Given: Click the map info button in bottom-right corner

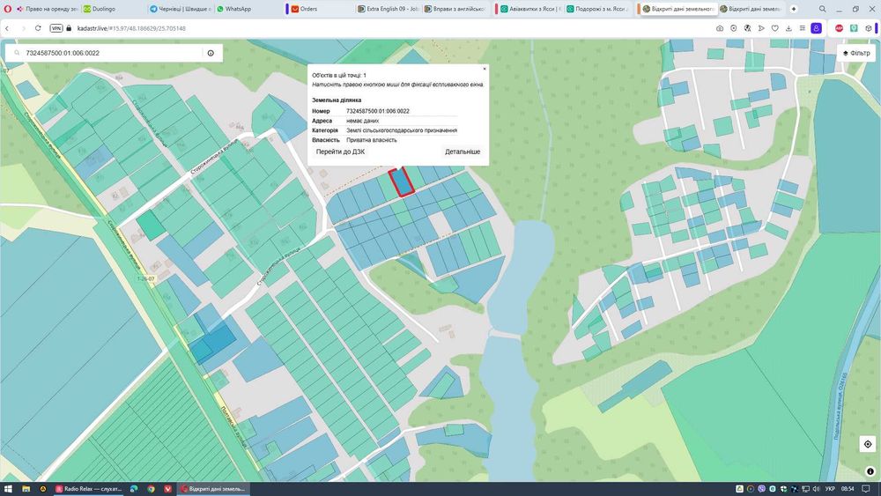Looking at the screenshot, I should (x=870, y=470).
